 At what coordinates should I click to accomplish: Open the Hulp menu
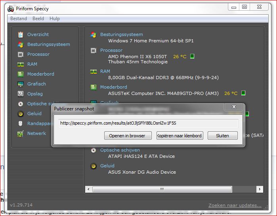pyautogui.click(x=55, y=19)
